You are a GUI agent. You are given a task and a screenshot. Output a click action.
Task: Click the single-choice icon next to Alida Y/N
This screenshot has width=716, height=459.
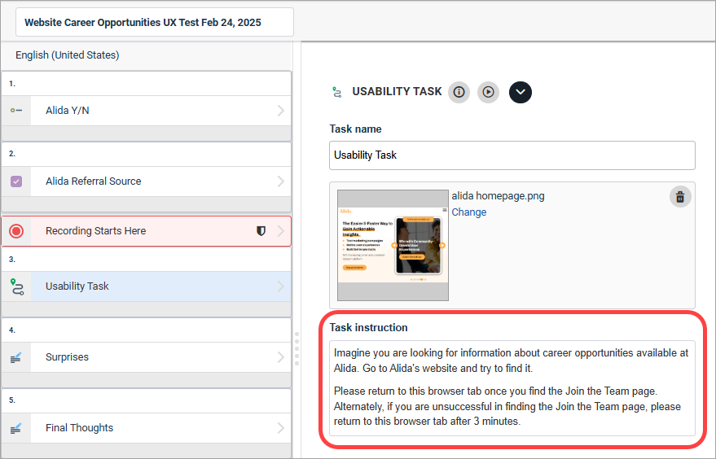click(x=16, y=111)
